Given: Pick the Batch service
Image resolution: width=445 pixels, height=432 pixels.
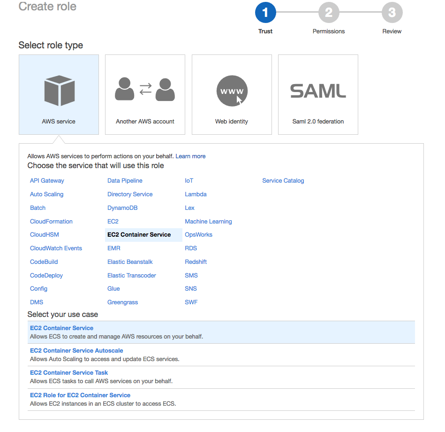Looking at the screenshot, I should (38, 208).
